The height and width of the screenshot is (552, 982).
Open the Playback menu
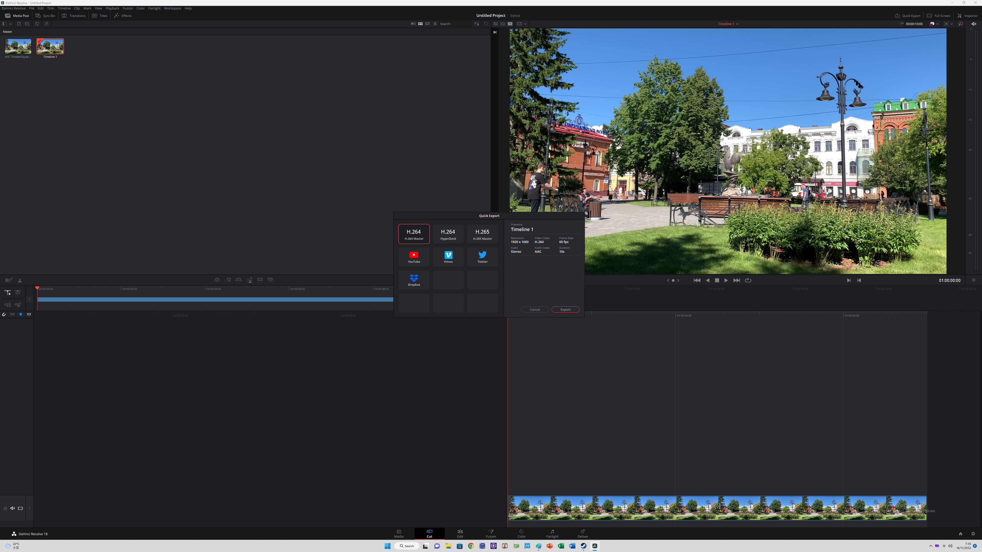[112, 8]
